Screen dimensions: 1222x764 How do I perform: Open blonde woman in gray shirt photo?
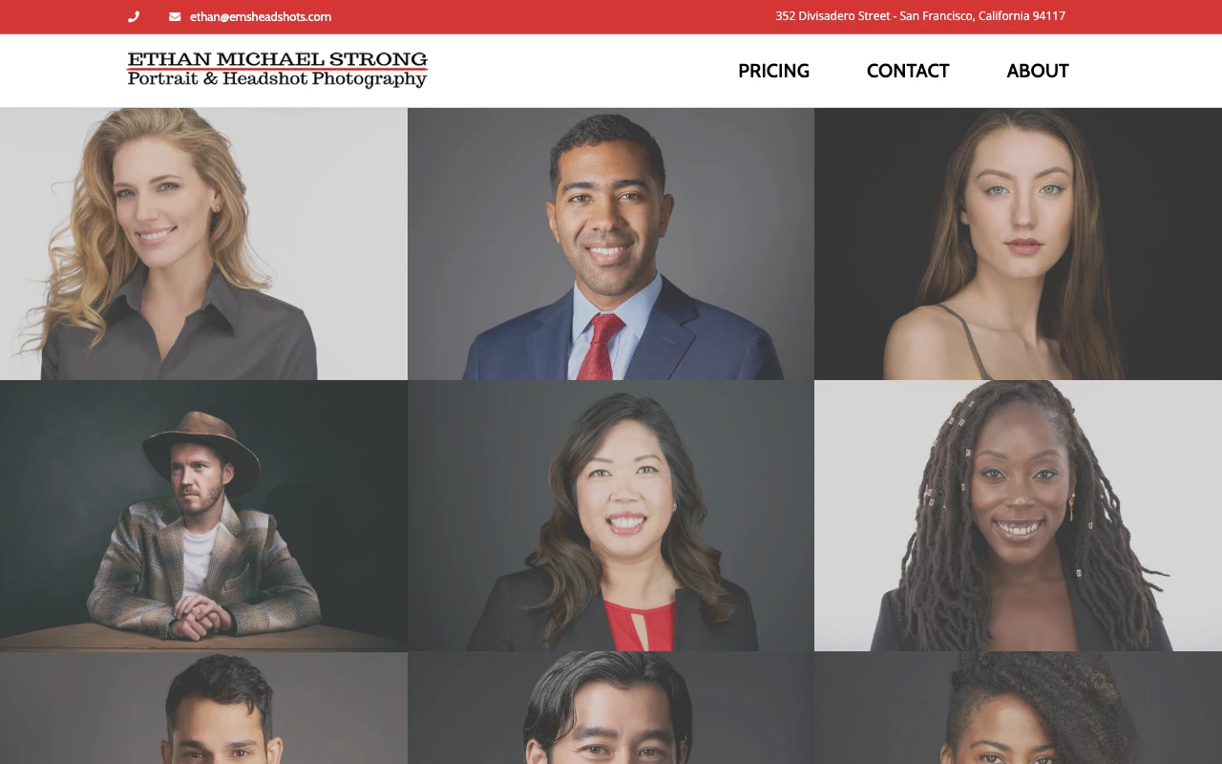(x=203, y=244)
